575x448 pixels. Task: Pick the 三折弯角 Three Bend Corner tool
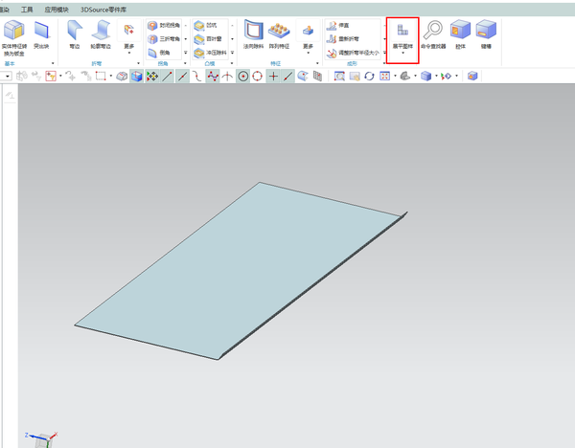tap(164, 39)
